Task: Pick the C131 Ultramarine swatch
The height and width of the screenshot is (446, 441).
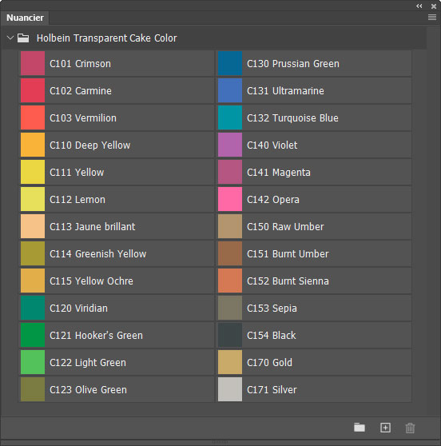Action: click(x=230, y=90)
